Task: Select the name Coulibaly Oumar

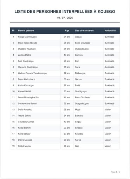Action: click(26, 122)
